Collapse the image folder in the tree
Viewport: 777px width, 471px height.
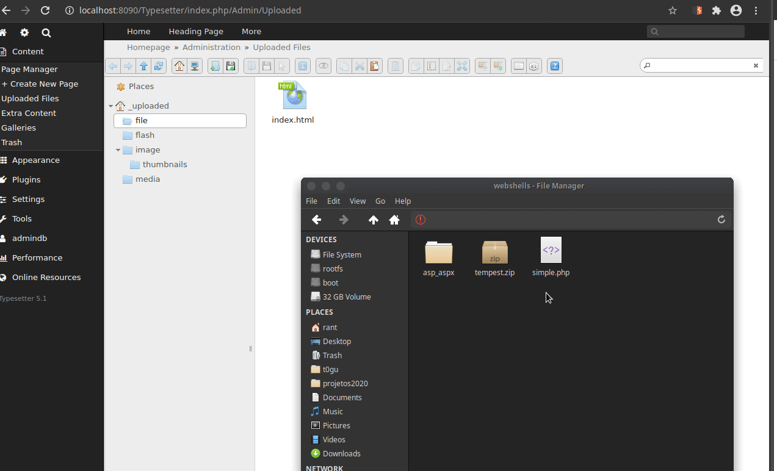point(118,149)
